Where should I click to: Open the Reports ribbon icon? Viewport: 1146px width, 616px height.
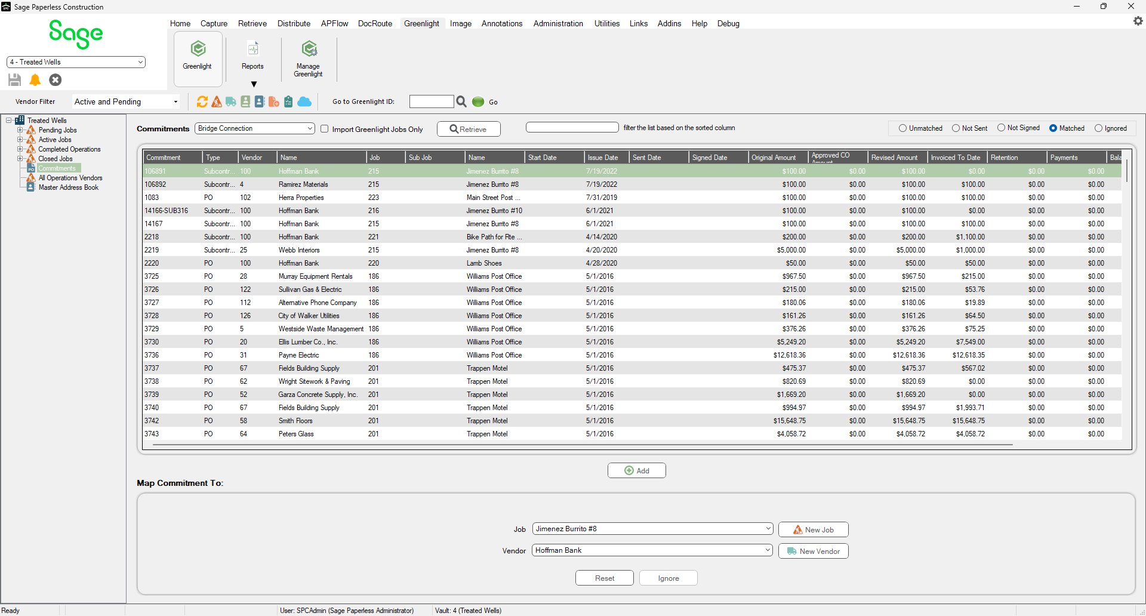coord(252,48)
